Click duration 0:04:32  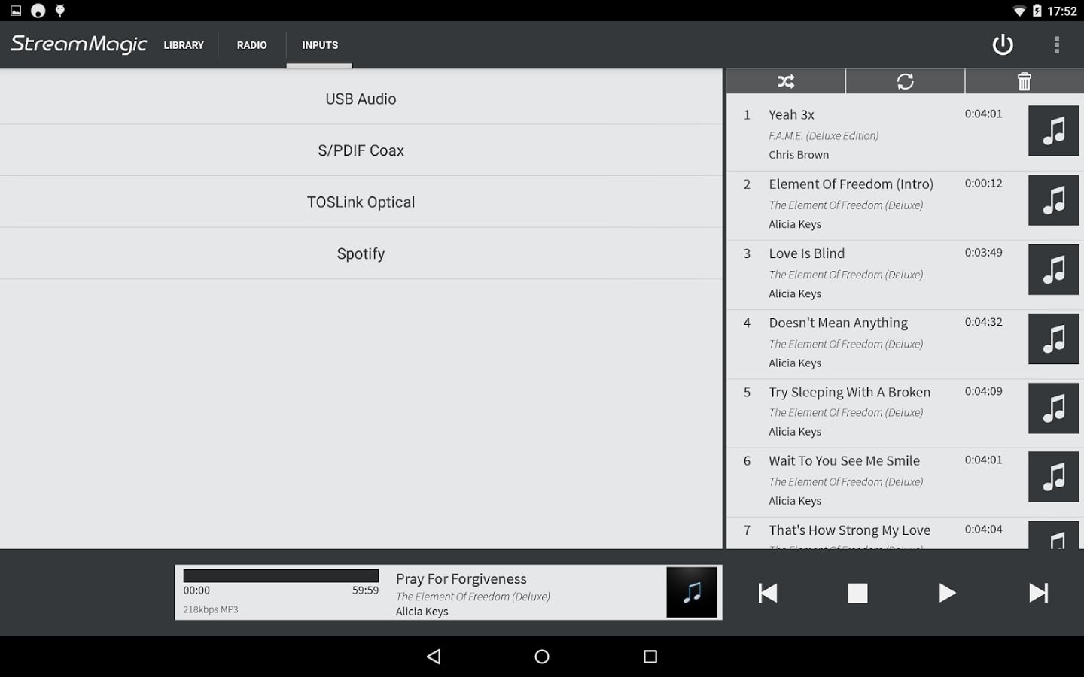(983, 321)
